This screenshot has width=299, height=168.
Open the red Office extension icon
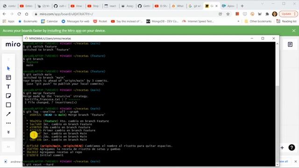(x=237, y=14)
